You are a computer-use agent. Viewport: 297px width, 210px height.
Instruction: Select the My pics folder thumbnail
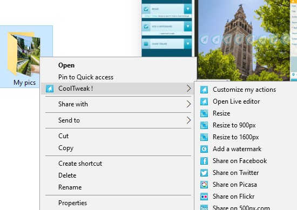pos(24,54)
